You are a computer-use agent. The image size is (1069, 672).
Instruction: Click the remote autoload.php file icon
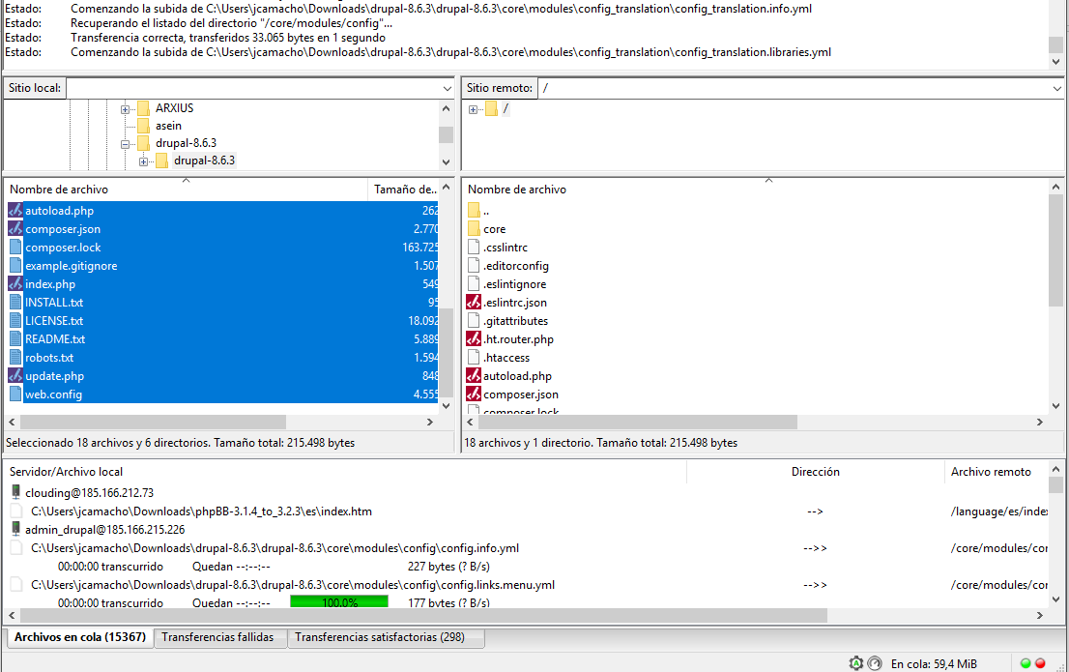pyautogui.click(x=474, y=376)
